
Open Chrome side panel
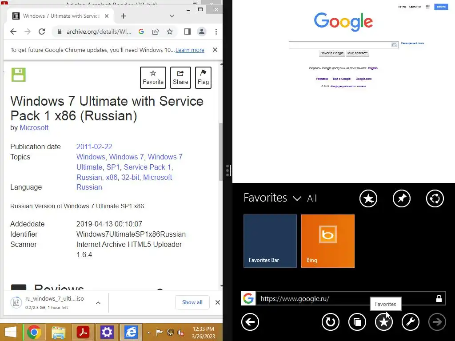click(188, 32)
